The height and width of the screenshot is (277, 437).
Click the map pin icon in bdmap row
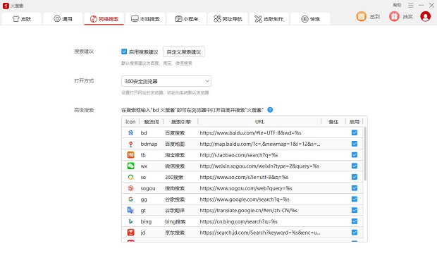coord(130,144)
